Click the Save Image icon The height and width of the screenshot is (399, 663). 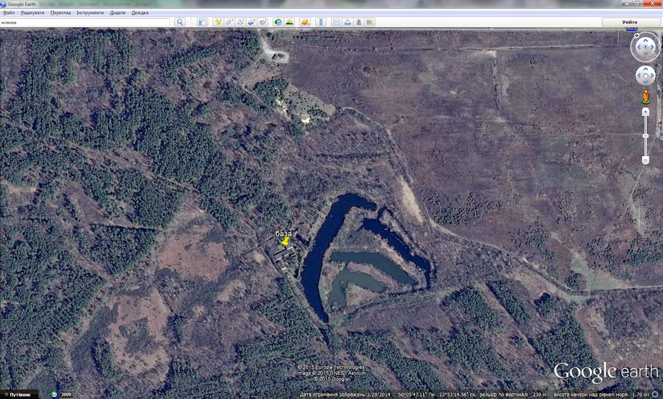(359, 22)
